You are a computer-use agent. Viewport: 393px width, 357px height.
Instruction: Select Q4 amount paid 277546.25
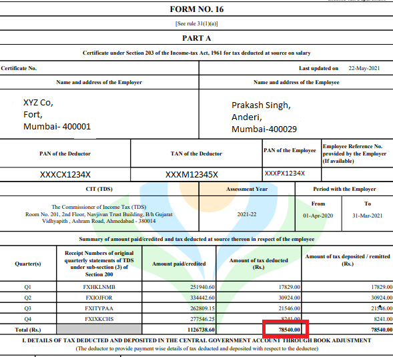[x=202, y=319]
